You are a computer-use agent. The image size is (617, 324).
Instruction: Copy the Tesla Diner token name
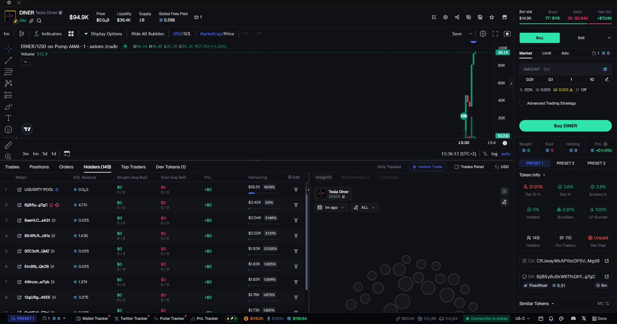pos(61,12)
